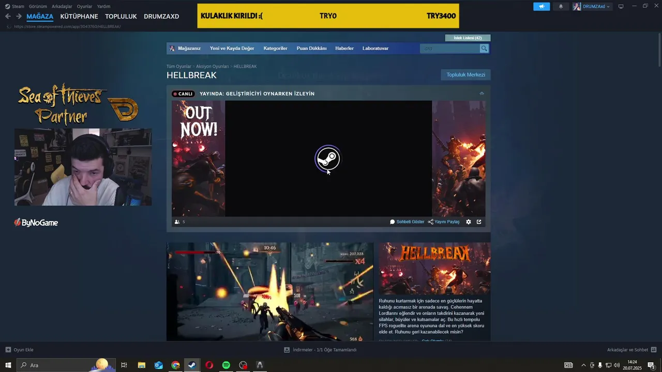Open Laboratuvar
The image size is (662, 372).
click(375, 49)
